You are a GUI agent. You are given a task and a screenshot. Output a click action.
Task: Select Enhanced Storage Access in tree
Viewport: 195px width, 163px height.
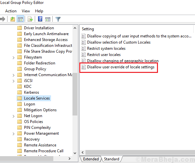[46, 40]
